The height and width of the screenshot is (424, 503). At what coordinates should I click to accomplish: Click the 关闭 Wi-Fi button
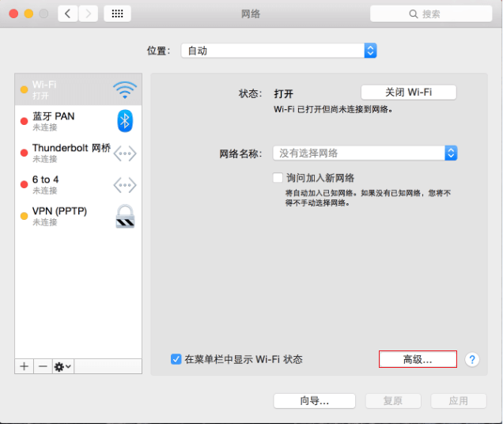click(x=409, y=93)
